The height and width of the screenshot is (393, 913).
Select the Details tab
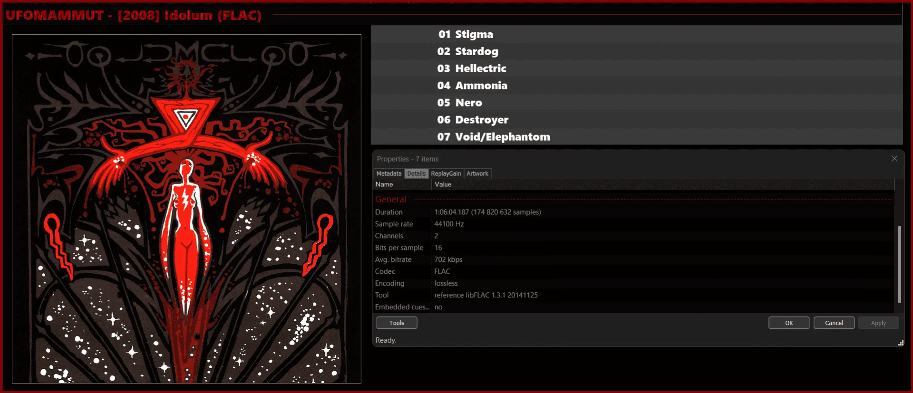pyautogui.click(x=416, y=173)
